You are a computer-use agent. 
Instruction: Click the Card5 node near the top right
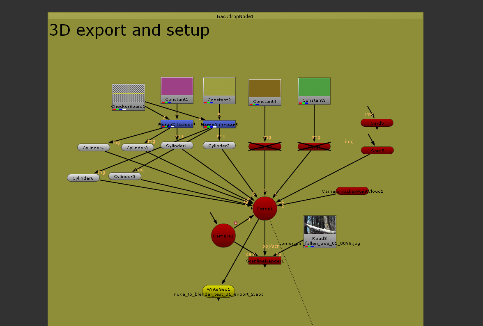tap(377, 123)
